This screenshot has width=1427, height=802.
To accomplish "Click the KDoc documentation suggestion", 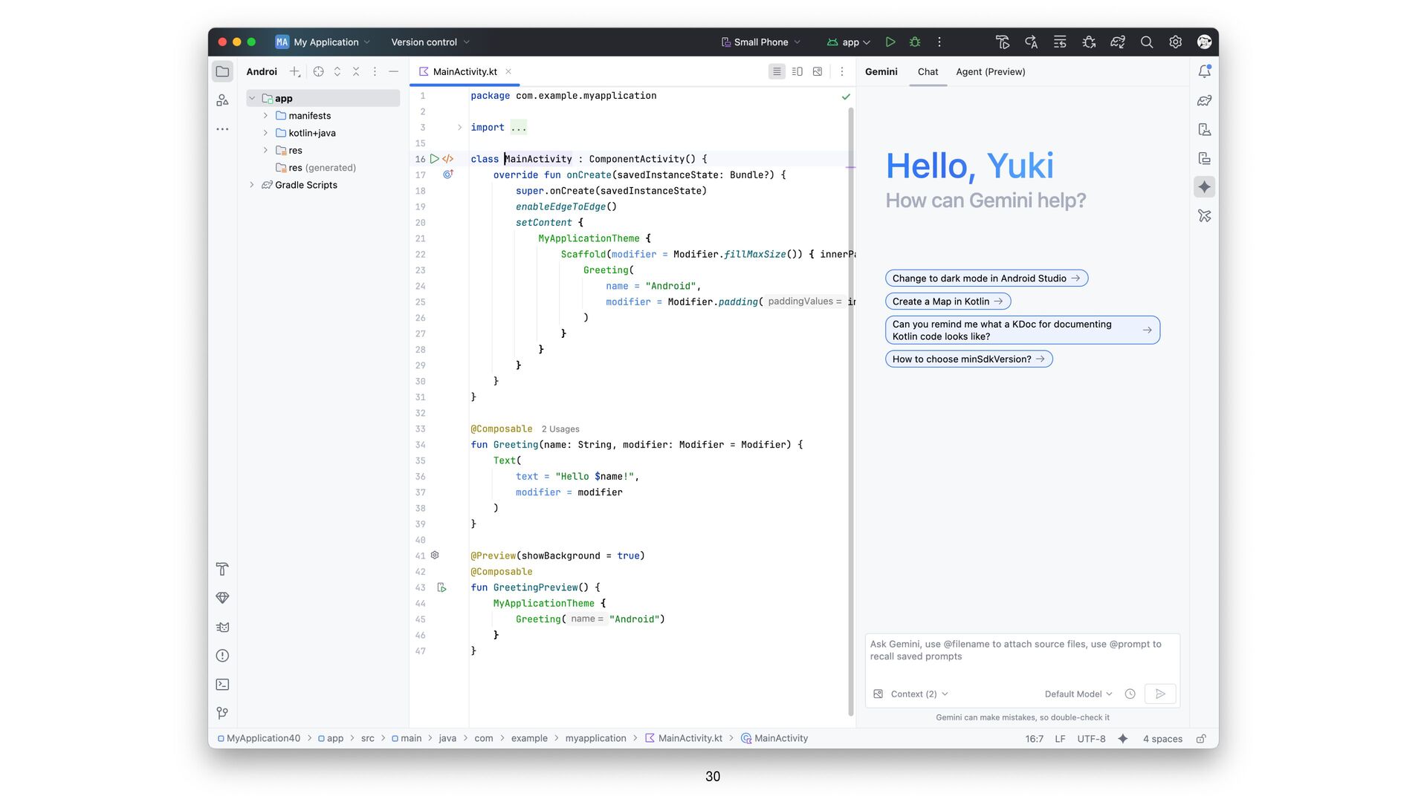I will pos(1022,330).
